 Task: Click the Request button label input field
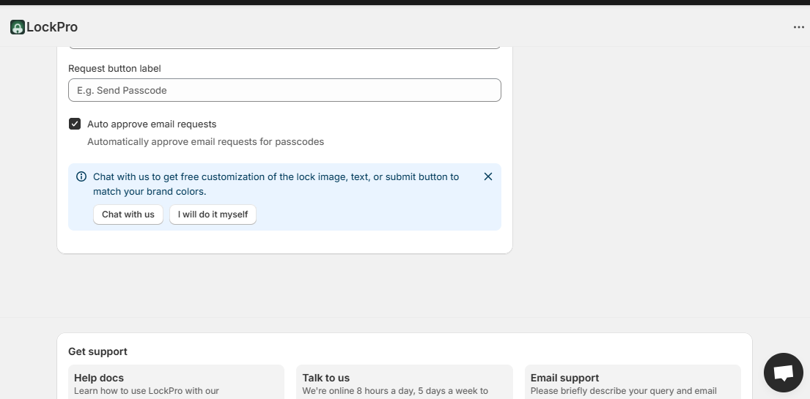284,90
